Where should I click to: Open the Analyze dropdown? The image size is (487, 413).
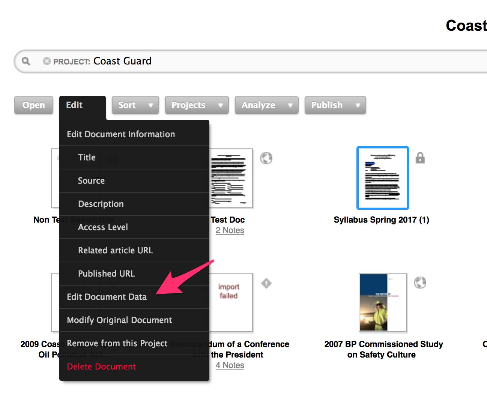tap(266, 105)
